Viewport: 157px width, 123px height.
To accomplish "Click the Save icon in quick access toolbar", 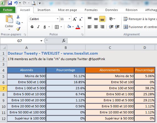I will 10,3.
